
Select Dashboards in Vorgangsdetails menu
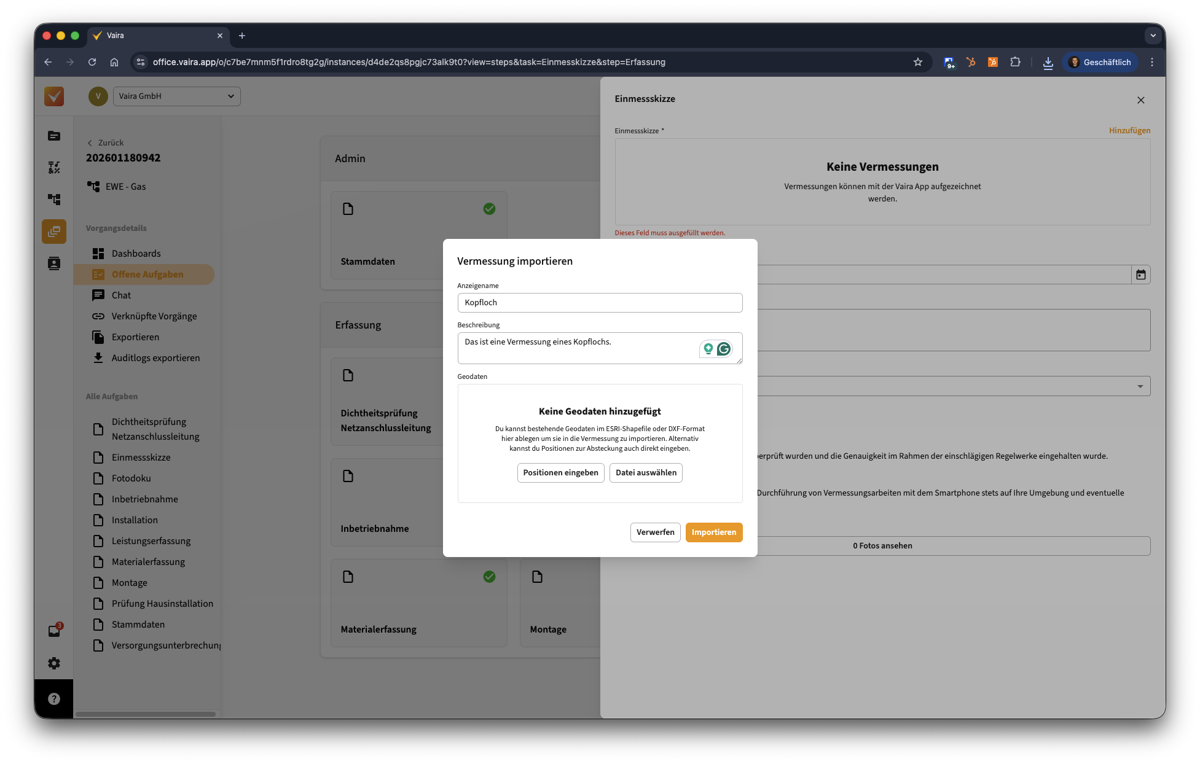pos(136,254)
